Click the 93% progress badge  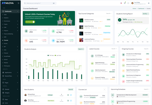click(x=148, y=54)
